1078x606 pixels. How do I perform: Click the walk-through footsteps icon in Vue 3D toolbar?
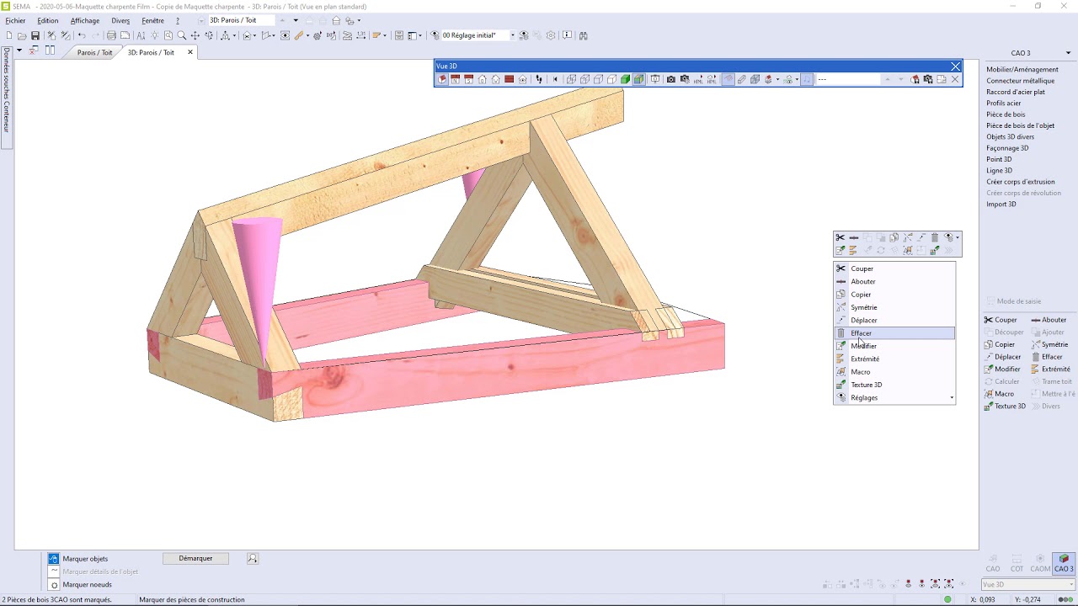pos(539,79)
